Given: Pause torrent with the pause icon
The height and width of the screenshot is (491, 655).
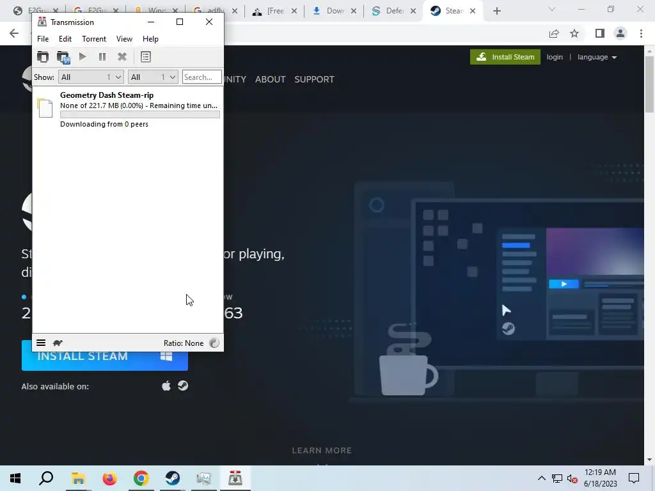Looking at the screenshot, I should coord(102,57).
